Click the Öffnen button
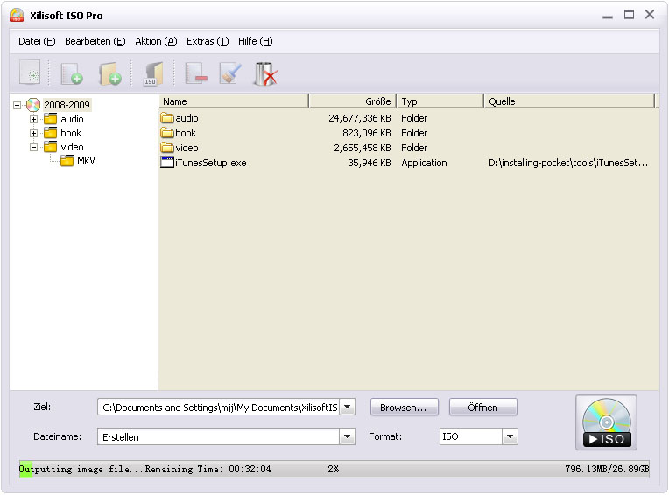Screen dimensions: 669x495 (x=483, y=408)
